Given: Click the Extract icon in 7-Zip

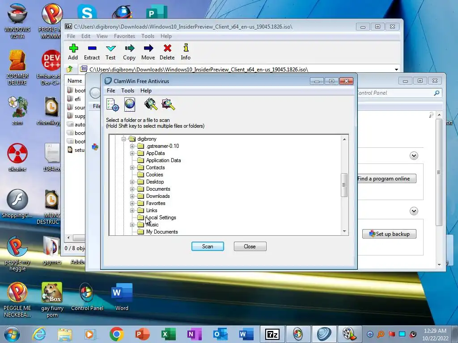Looking at the screenshot, I should 92,48.
